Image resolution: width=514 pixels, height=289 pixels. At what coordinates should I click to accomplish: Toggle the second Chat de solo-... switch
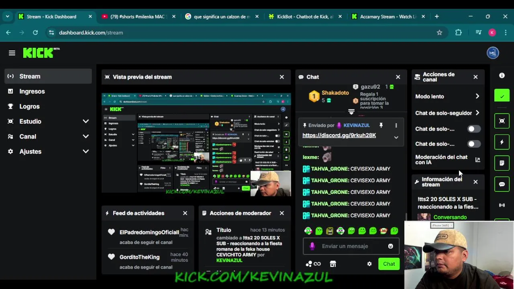tap(474, 144)
